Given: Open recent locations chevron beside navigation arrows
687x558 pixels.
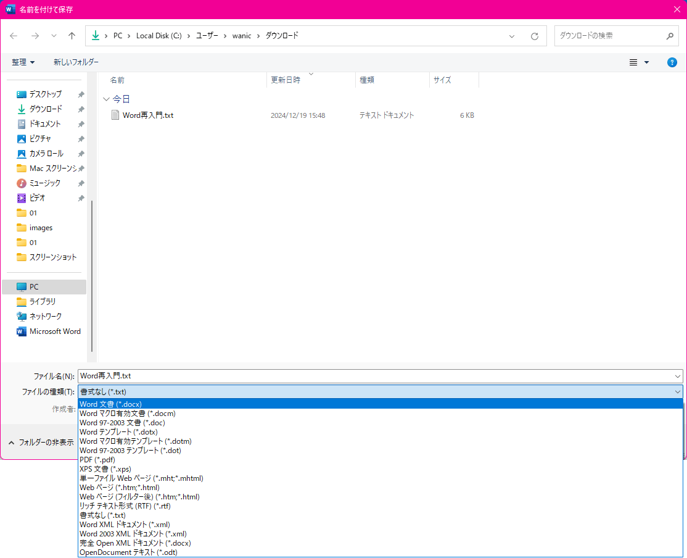Looking at the screenshot, I should click(x=54, y=36).
